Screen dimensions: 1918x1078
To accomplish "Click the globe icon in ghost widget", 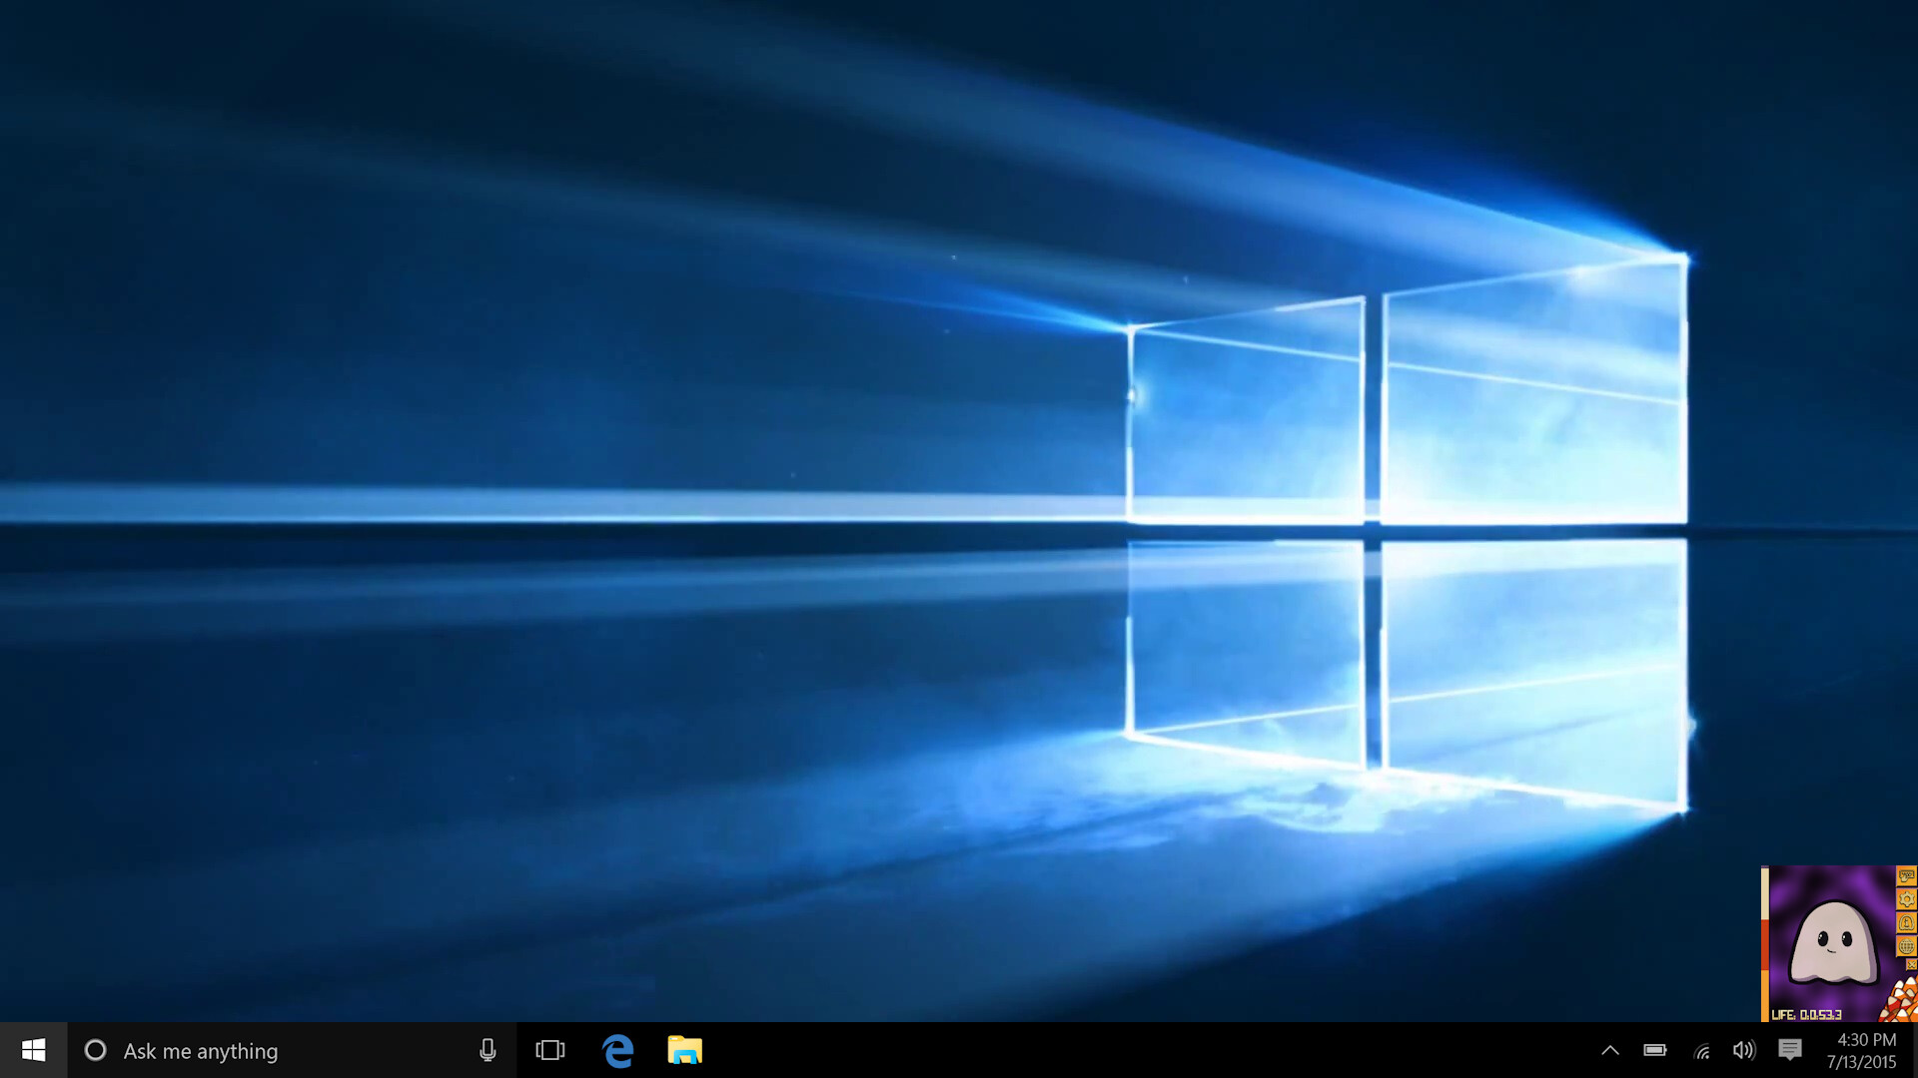I will click(x=1906, y=946).
